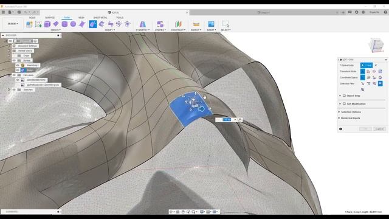Click the Undo arrow

click(26, 12)
